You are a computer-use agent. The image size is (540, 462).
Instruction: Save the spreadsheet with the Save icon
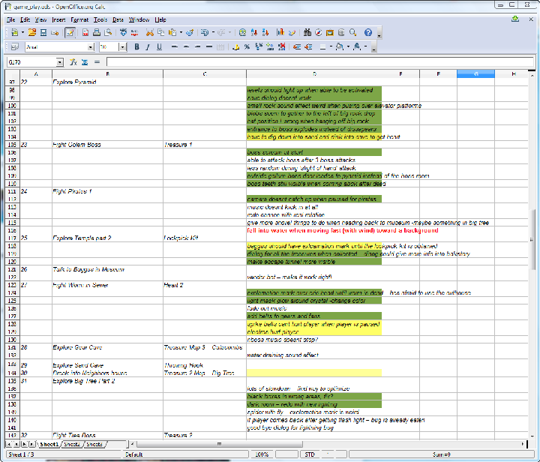pyautogui.click(x=43, y=32)
